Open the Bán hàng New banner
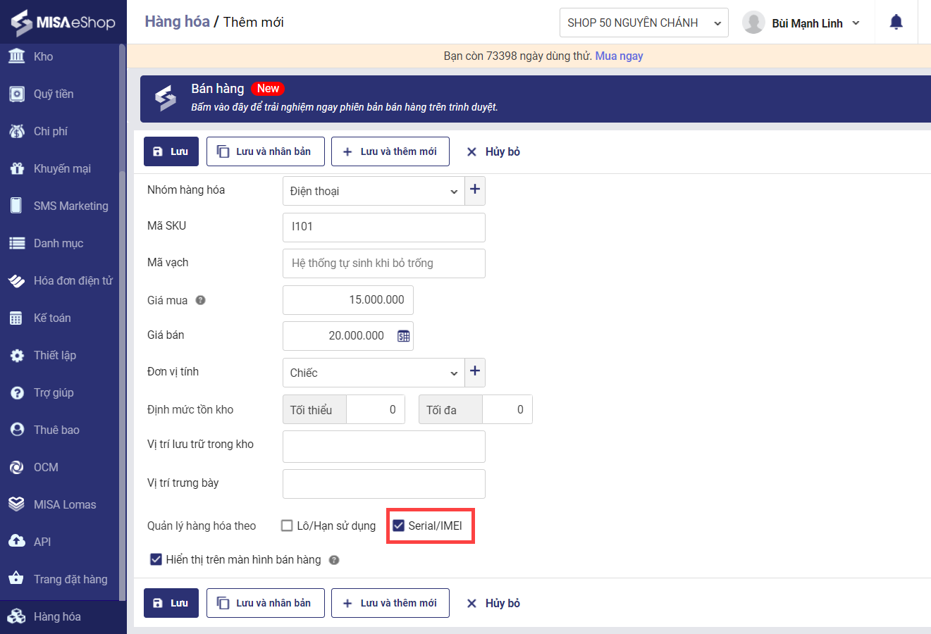The image size is (931, 634). click(x=536, y=99)
